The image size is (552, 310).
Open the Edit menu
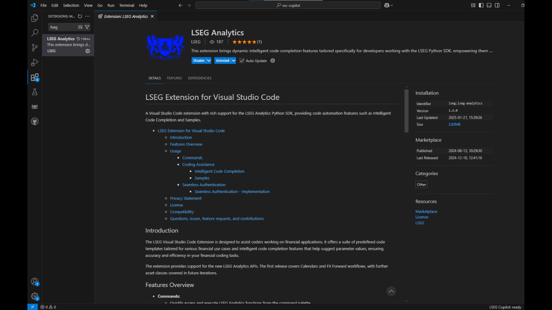(x=55, y=5)
